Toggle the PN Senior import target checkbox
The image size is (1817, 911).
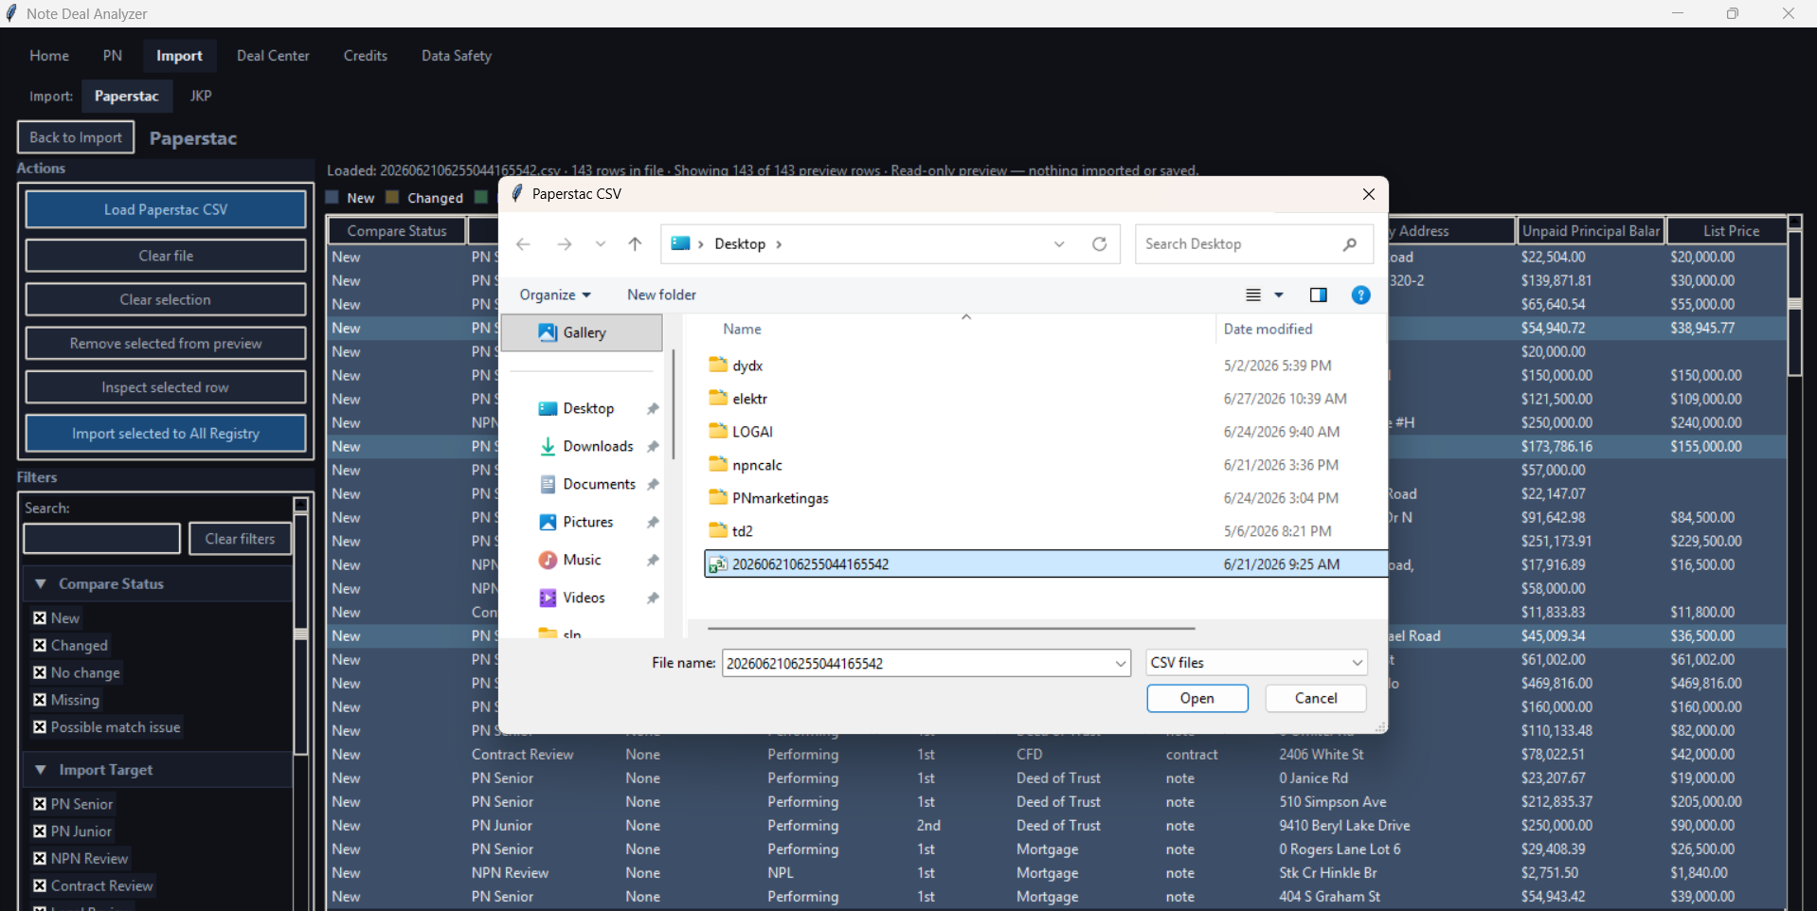[x=40, y=804]
